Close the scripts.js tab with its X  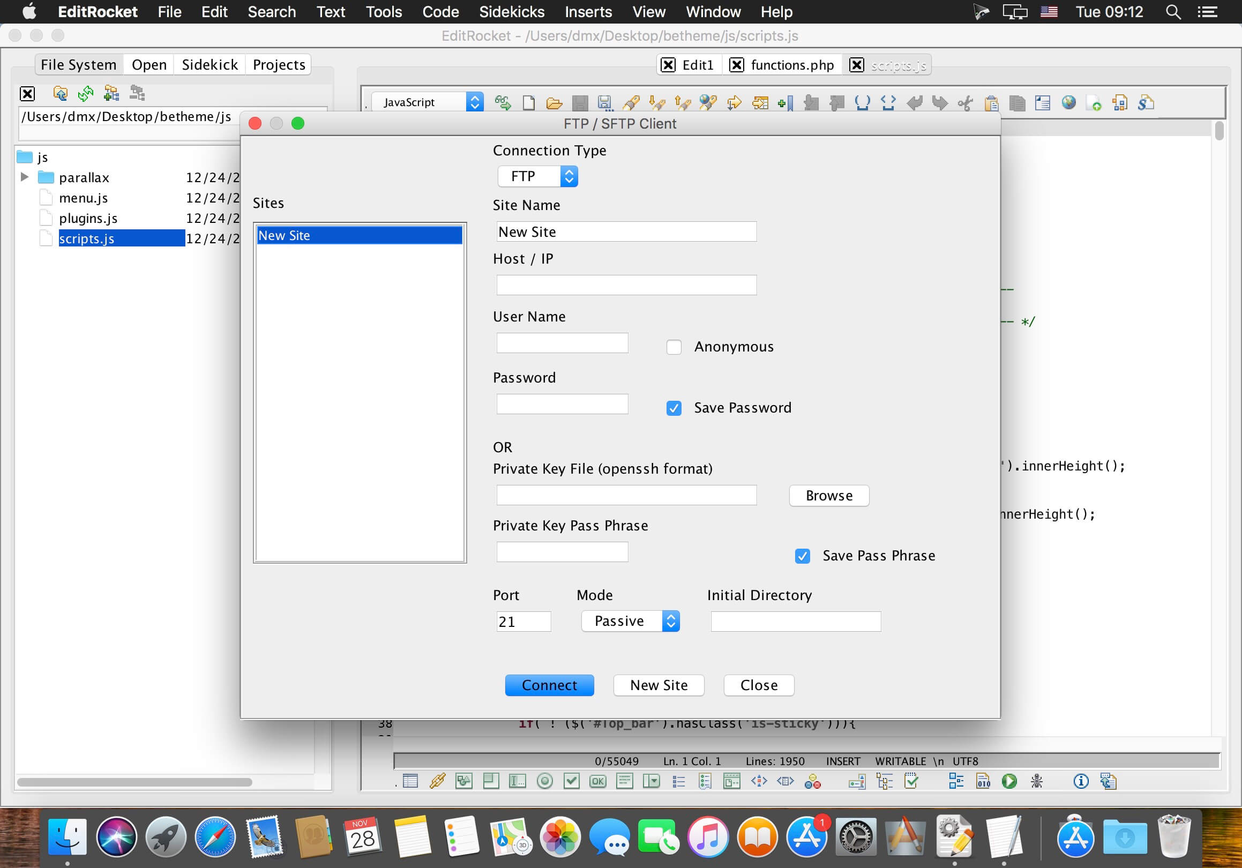click(x=856, y=65)
